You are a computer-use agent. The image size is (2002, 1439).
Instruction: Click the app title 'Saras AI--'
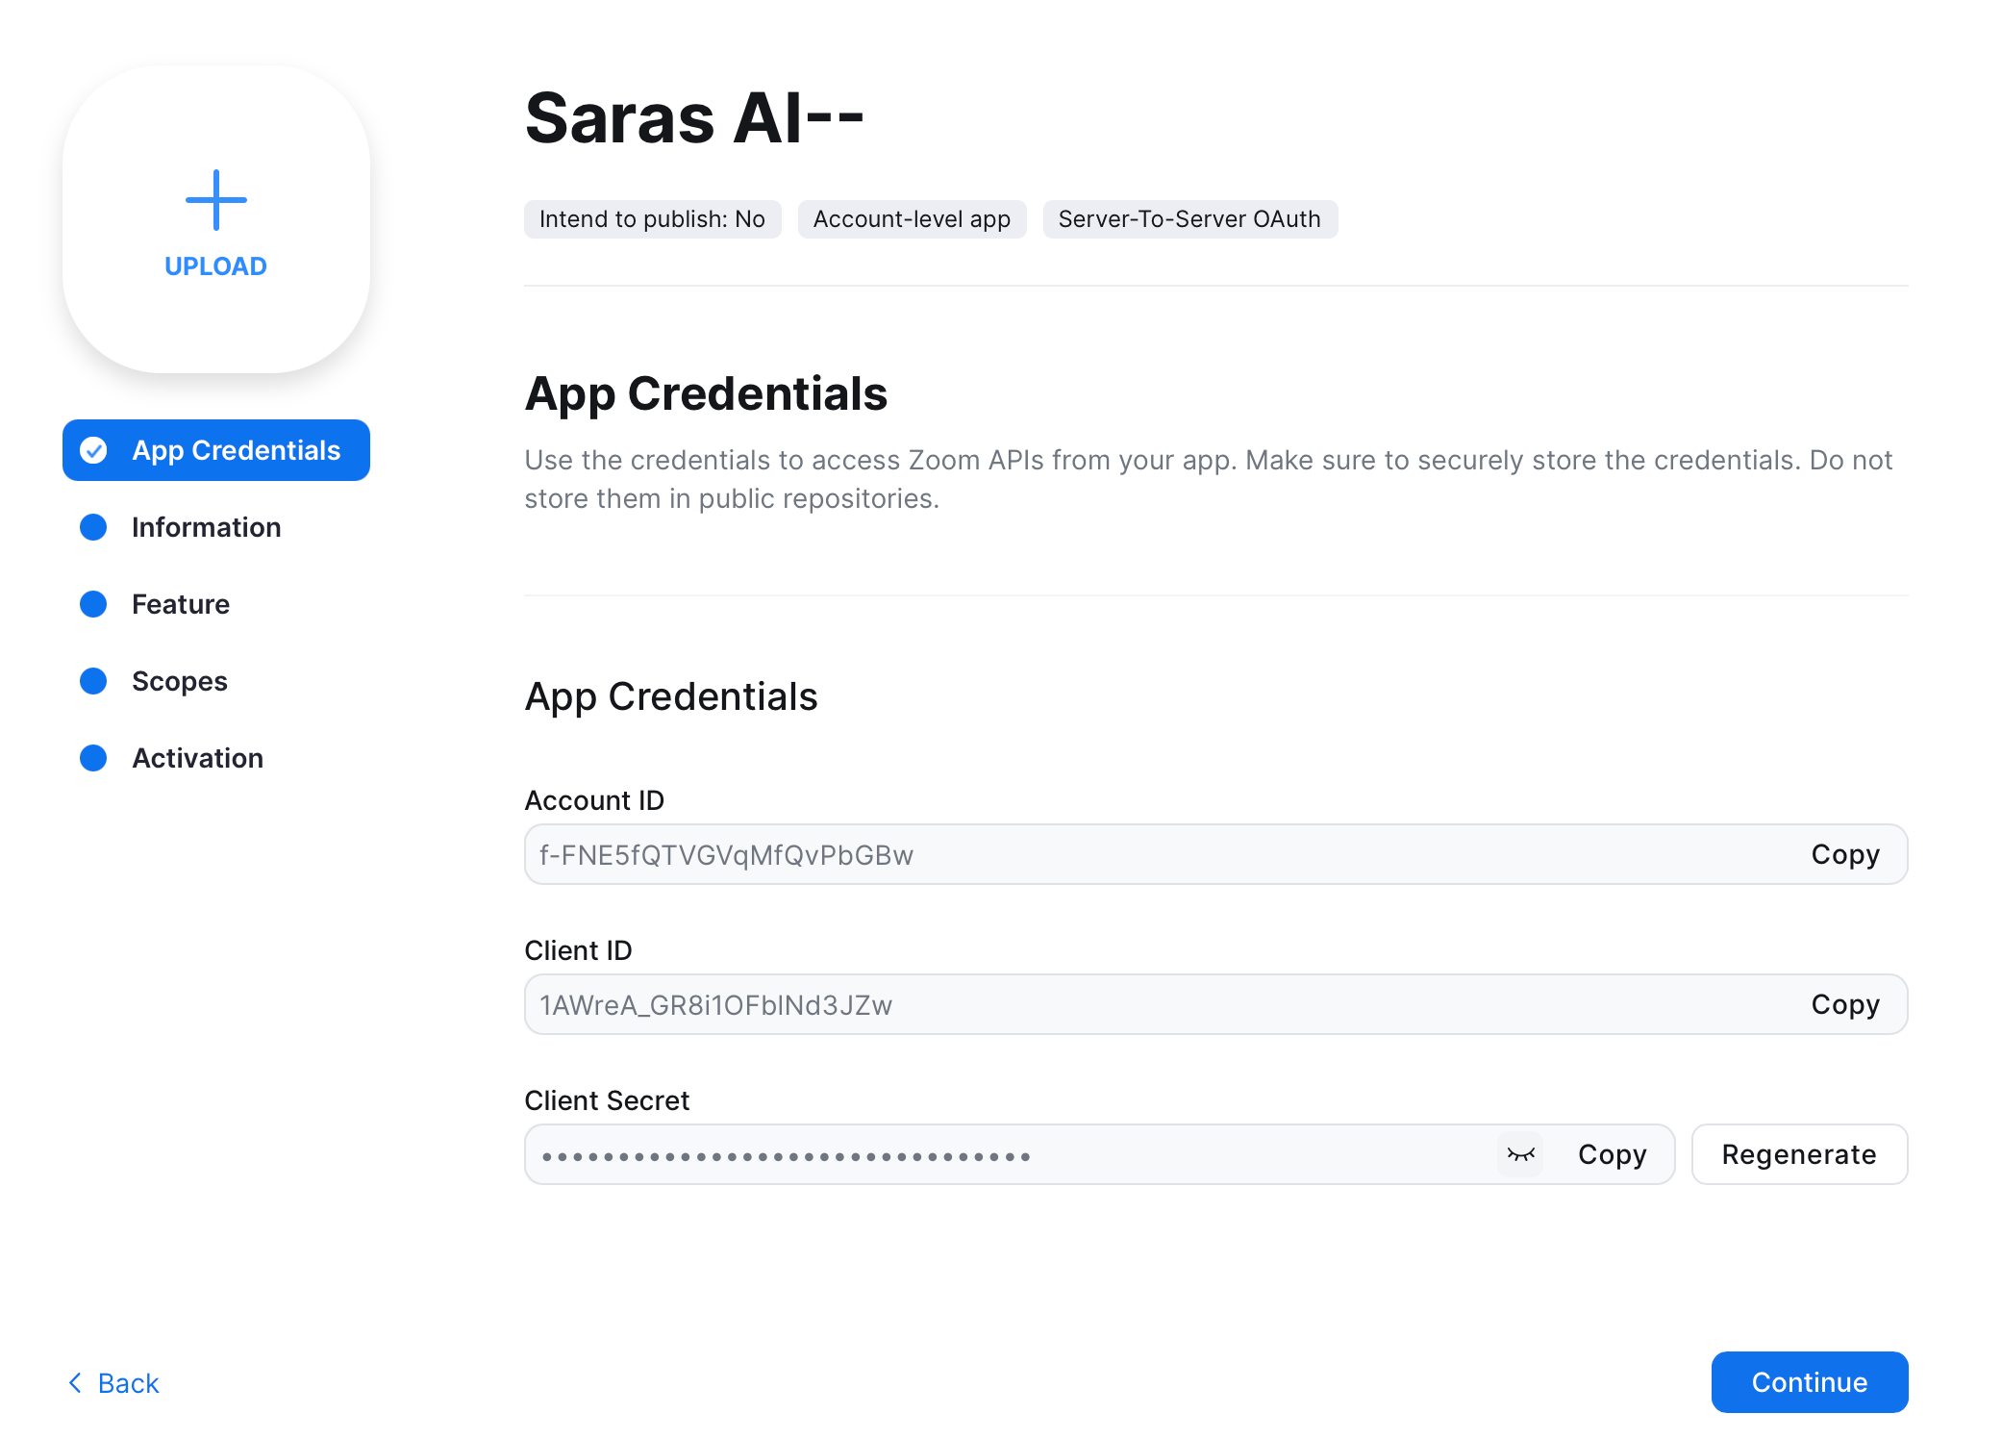(x=694, y=118)
